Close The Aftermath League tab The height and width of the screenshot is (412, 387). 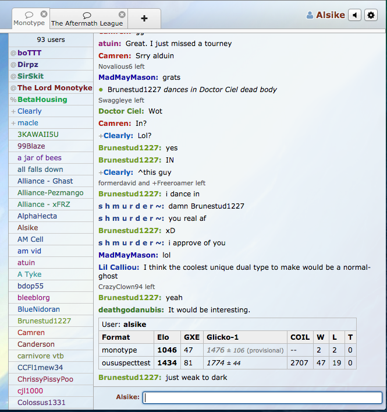pos(122,15)
